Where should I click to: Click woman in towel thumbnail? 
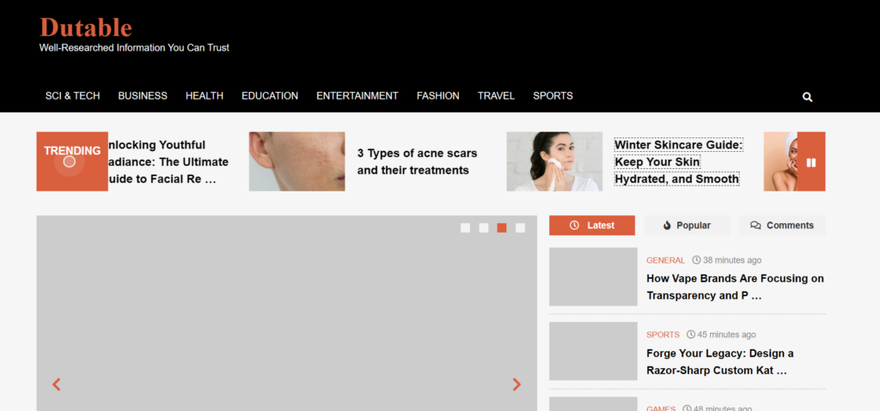pyautogui.click(x=780, y=161)
